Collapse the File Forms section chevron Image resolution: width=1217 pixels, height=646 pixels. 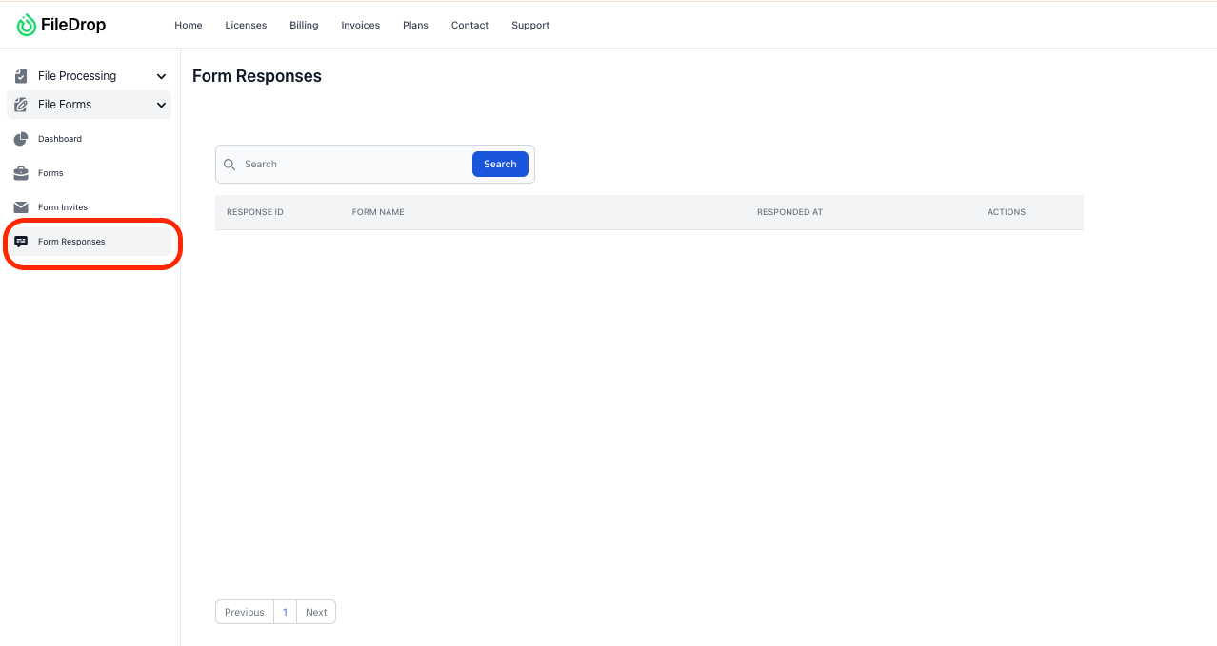click(x=161, y=105)
